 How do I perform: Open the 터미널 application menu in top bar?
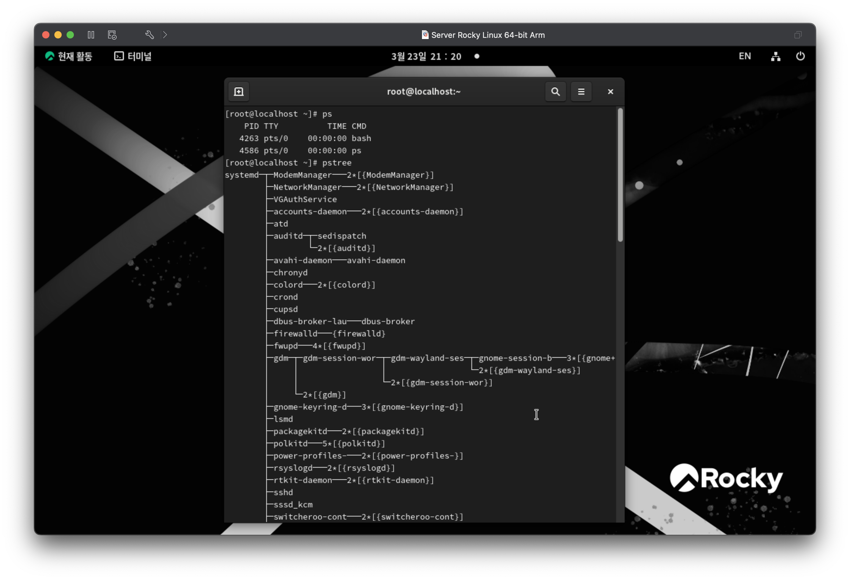(133, 56)
